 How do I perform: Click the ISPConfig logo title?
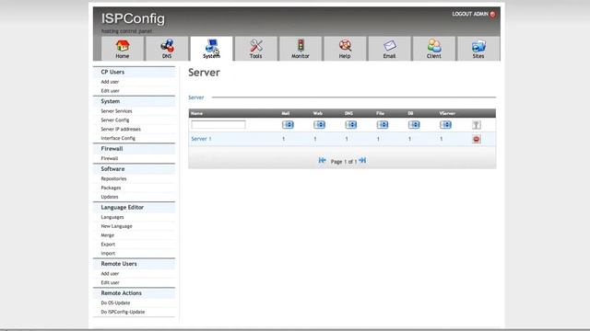(133, 18)
